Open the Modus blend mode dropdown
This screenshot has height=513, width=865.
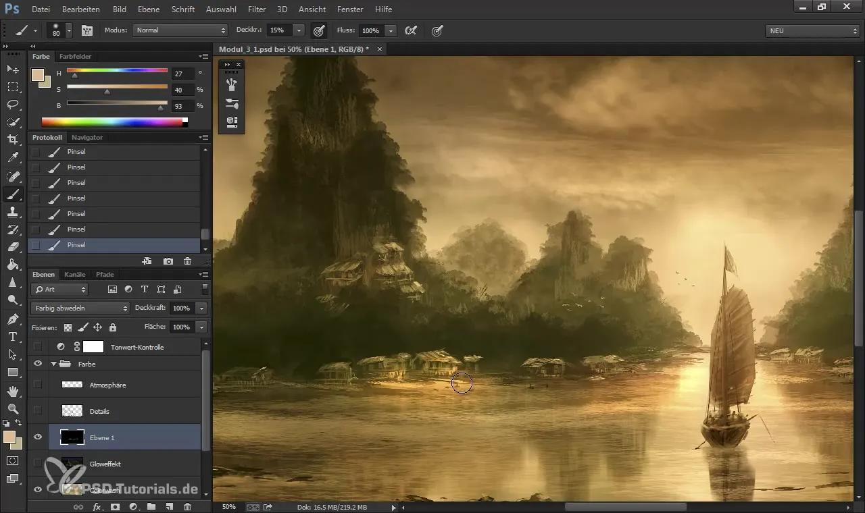(180, 30)
